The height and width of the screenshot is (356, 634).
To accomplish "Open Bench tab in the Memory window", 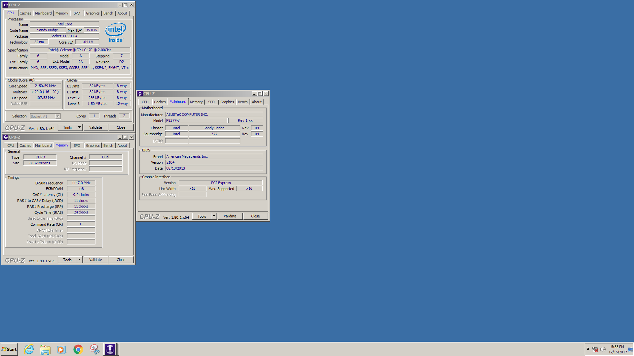I will pos(108,146).
